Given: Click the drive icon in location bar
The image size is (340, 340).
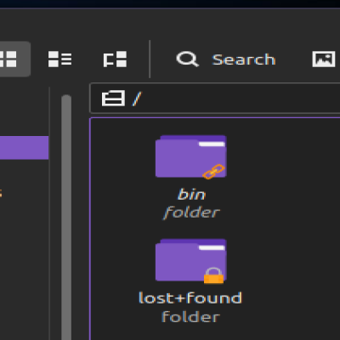Looking at the screenshot, I should [113, 99].
